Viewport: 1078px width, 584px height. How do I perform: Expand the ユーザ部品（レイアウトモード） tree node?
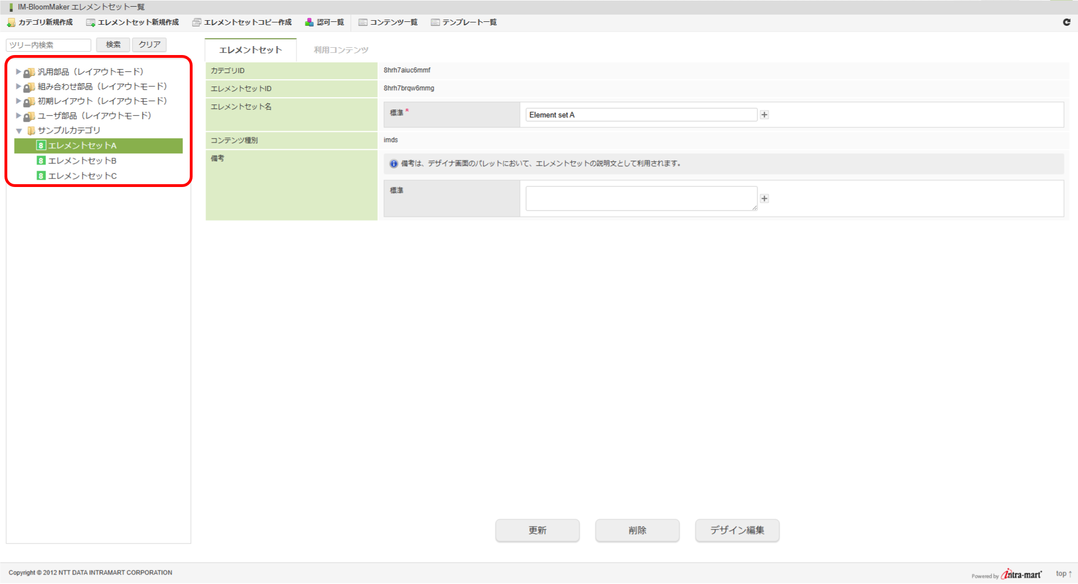tap(18, 116)
